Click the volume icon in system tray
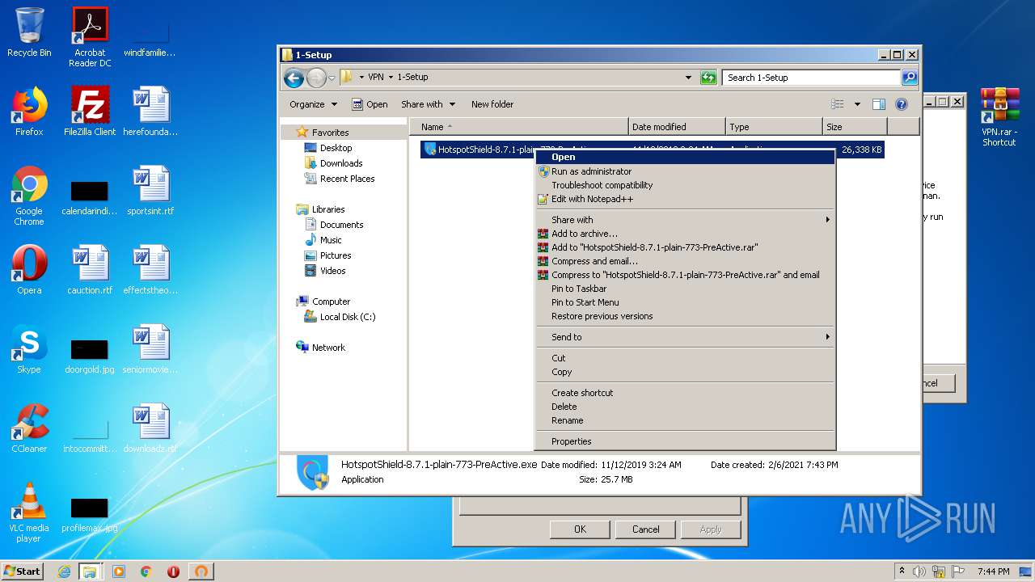Viewport: 1035px width, 582px height. 919,571
